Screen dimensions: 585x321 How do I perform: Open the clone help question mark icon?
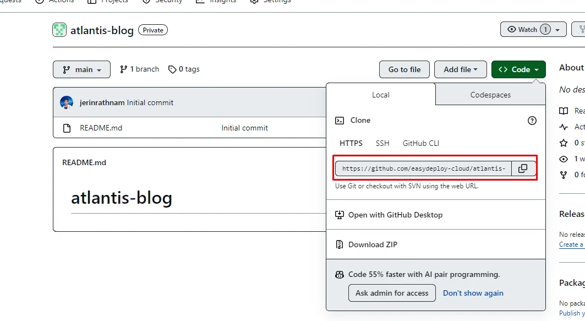pos(532,121)
